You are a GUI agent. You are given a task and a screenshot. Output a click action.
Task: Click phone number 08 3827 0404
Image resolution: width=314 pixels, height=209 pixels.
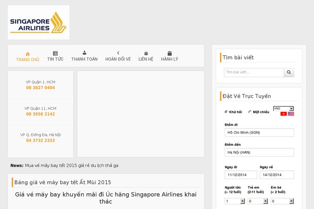click(x=40, y=88)
